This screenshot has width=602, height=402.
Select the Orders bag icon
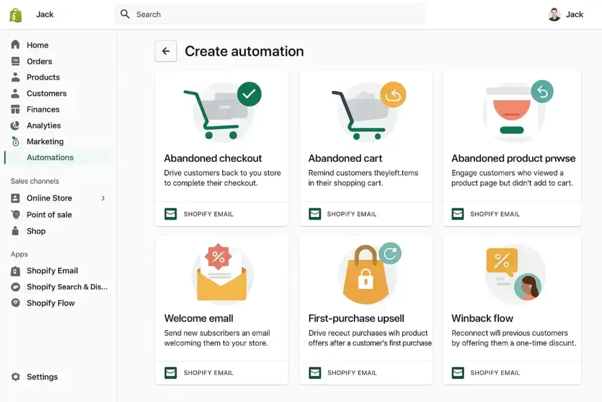pyautogui.click(x=15, y=61)
